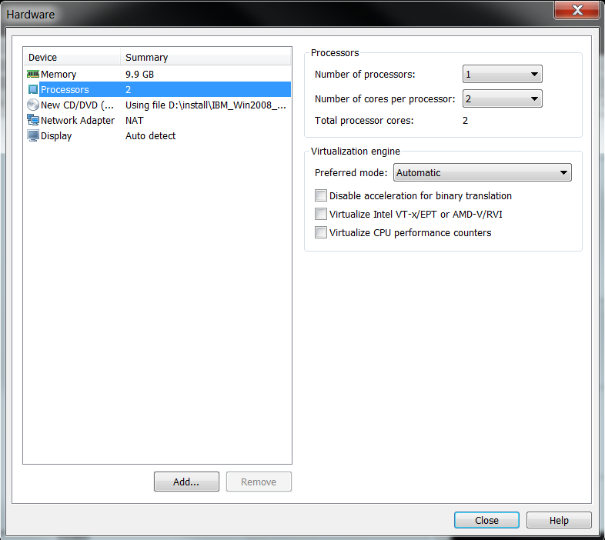Click the Network Adapter icon
This screenshot has height=540, width=605.
pyautogui.click(x=33, y=120)
